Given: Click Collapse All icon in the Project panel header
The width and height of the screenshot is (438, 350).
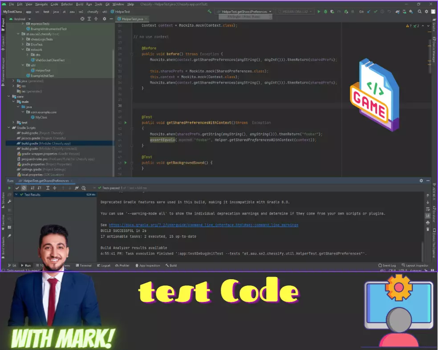Looking at the screenshot, I should coord(96,19).
